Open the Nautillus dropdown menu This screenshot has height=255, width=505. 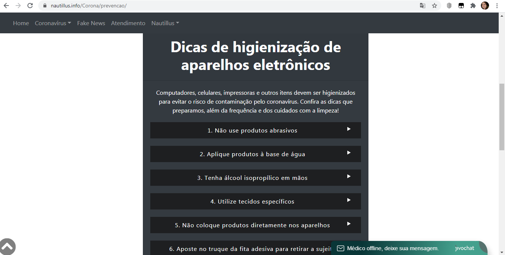(x=165, y=23)
